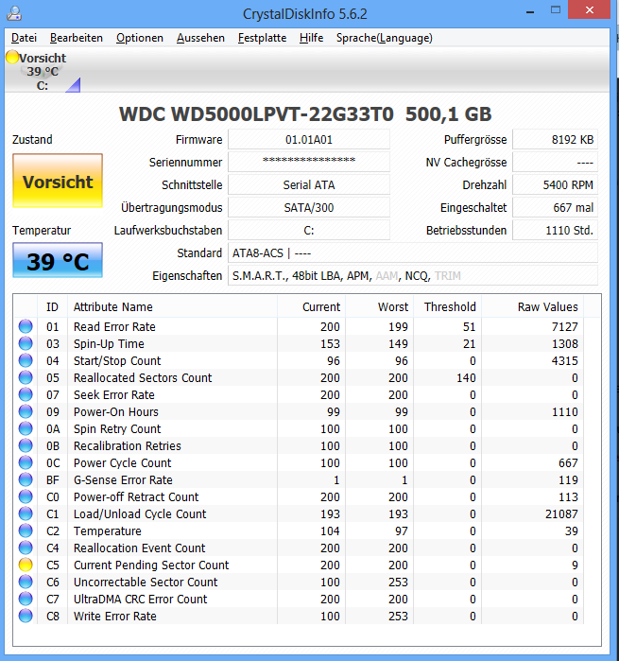Click the blue status icon for Power-off Retract Count
619x661 pixels.
click(26, 497)
